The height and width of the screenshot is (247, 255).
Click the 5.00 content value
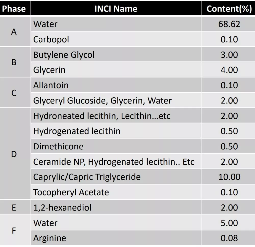tap(229, 223)
